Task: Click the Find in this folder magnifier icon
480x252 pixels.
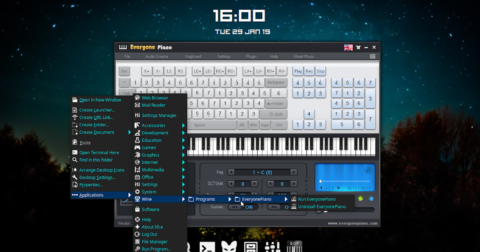Action: (x=75, y=160)
